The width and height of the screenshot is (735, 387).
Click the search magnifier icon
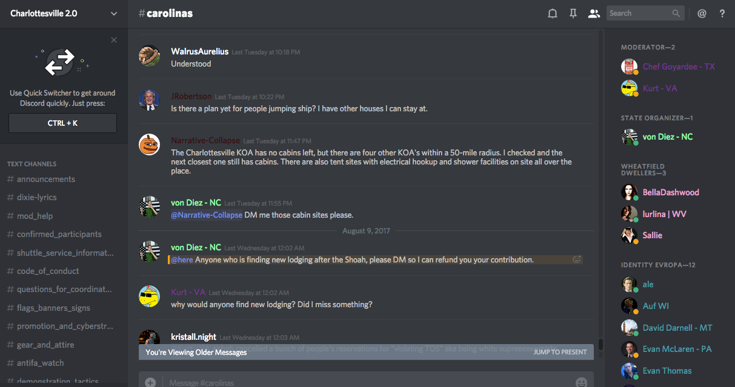[x=676, y=13]
